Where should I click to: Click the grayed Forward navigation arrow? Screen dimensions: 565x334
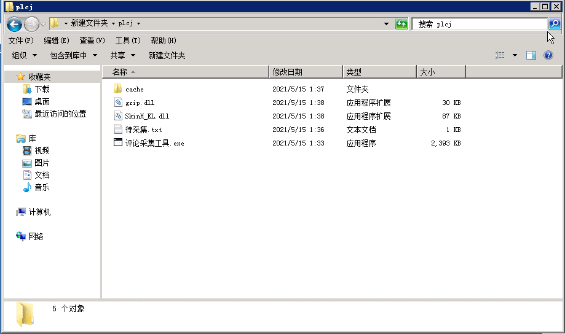31,25
